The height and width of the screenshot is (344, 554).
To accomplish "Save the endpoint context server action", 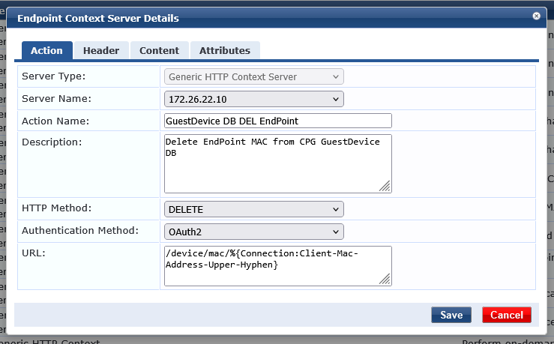I will tap(451, 315).
